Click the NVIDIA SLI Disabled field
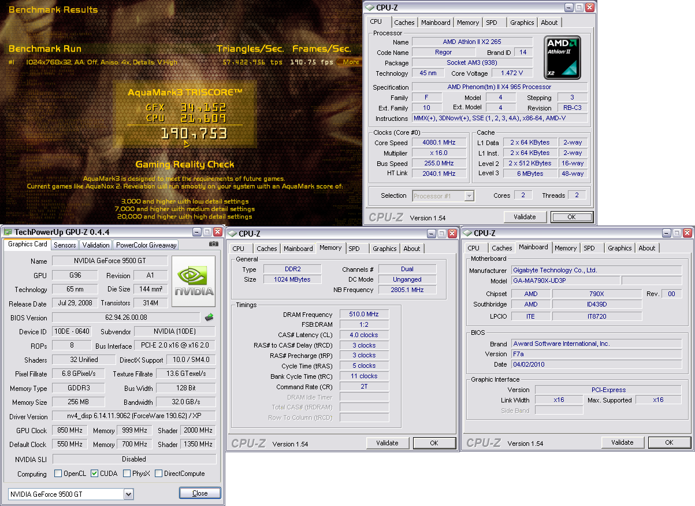Image resolution: width=695 pixels, height=506 pixels. 134,459
